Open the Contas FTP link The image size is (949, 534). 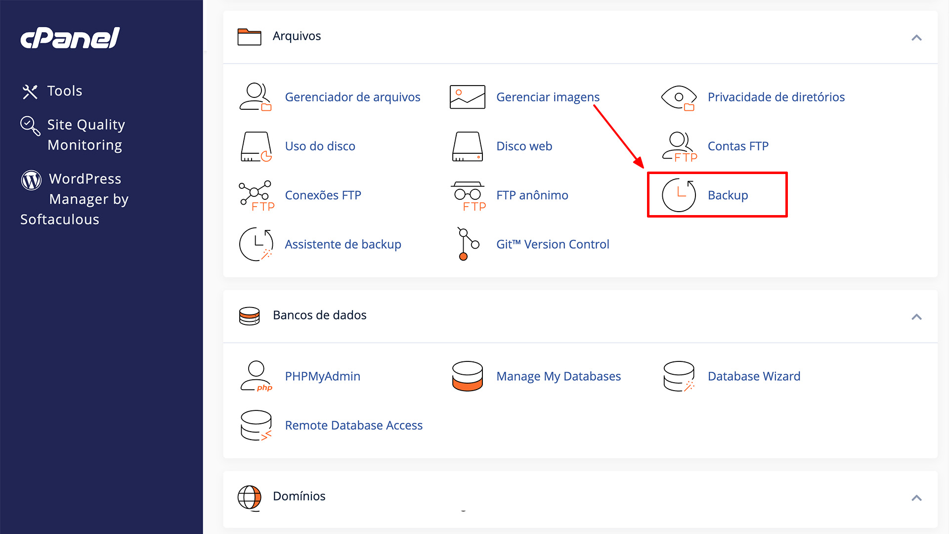tap(738, 146)
